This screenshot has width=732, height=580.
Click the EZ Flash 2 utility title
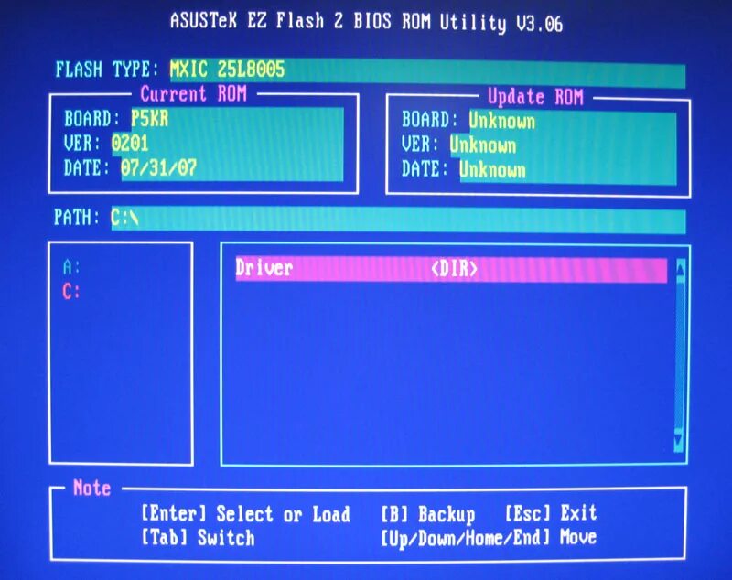tap(367, 22)
